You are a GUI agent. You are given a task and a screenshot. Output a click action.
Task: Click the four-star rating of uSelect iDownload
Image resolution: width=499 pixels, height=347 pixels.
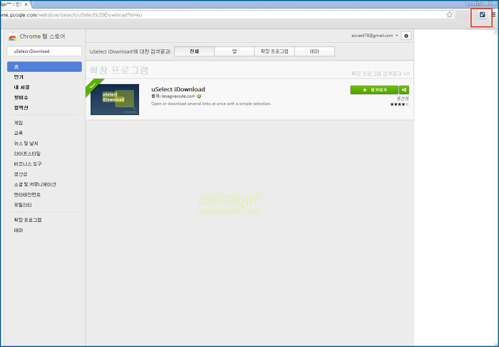point(399,104)
